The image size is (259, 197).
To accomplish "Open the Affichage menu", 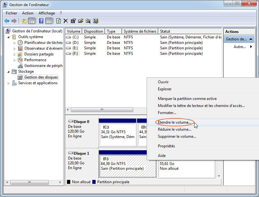I will [x=47, y=13].
